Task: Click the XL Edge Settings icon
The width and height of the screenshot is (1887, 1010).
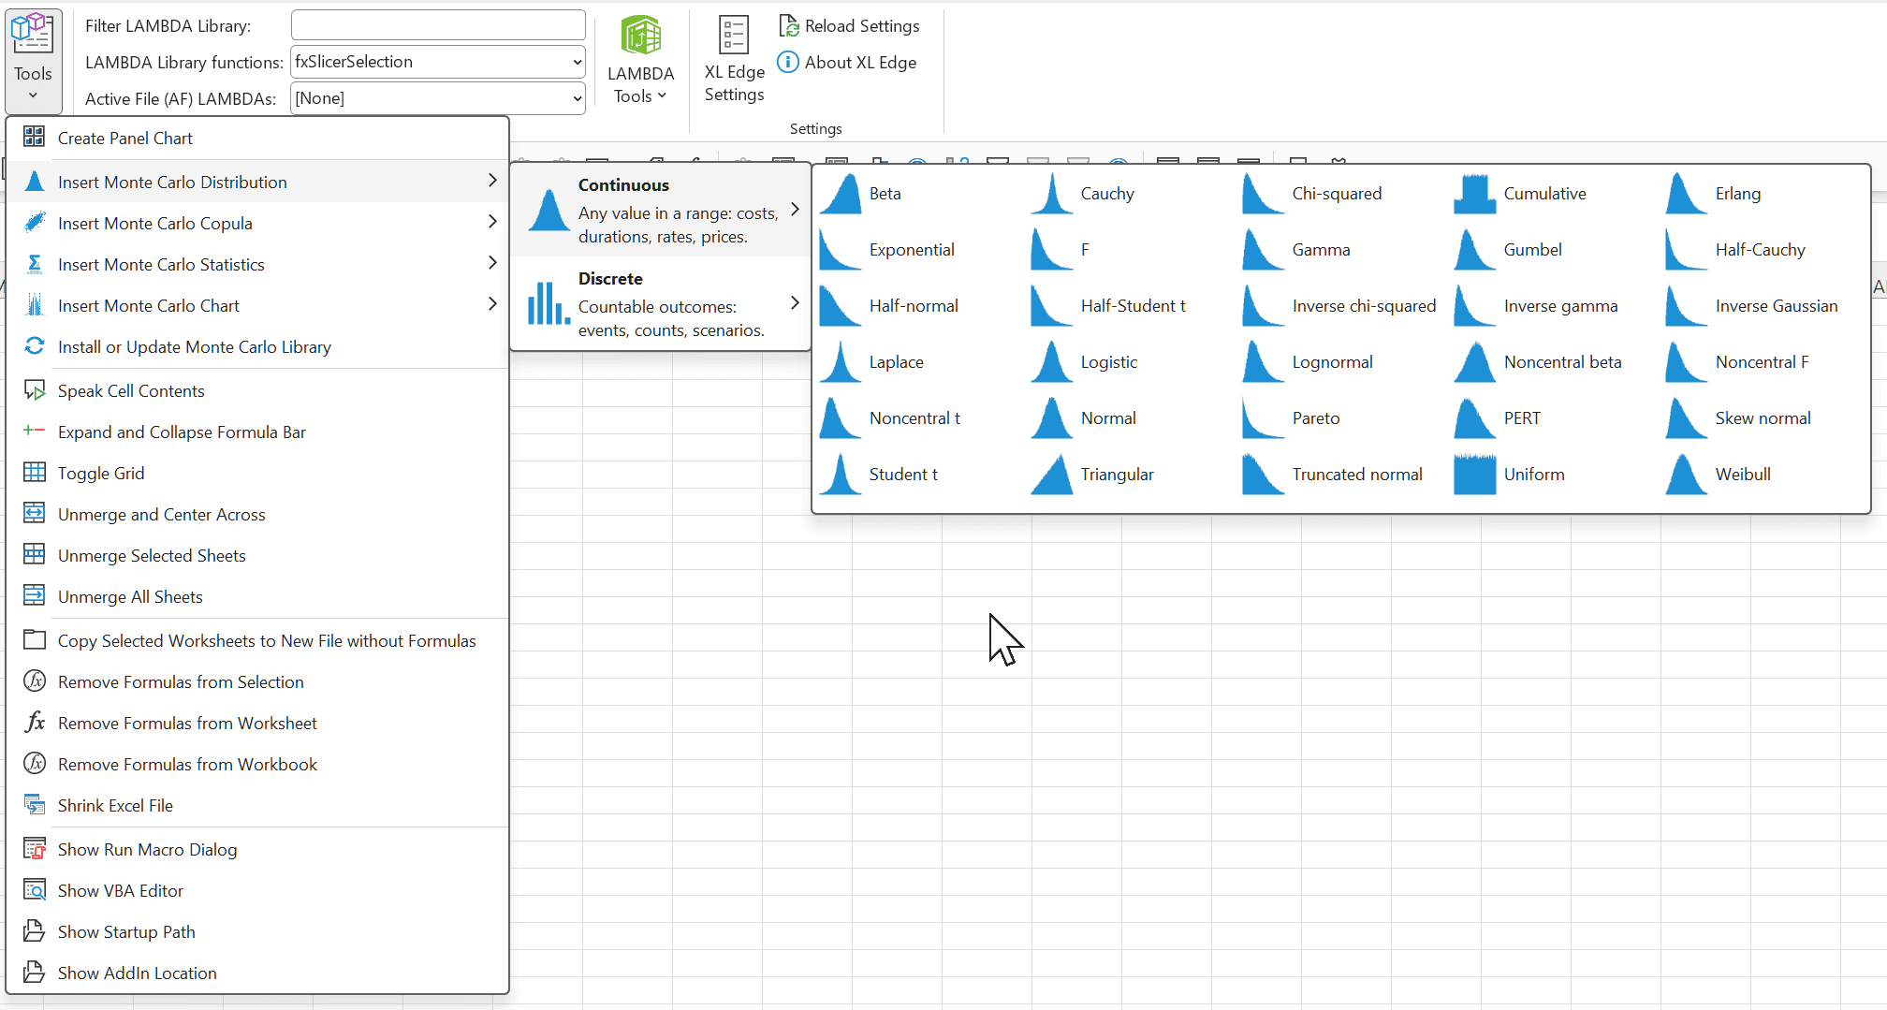Action: pyautogui.click(x=734, y=35)
